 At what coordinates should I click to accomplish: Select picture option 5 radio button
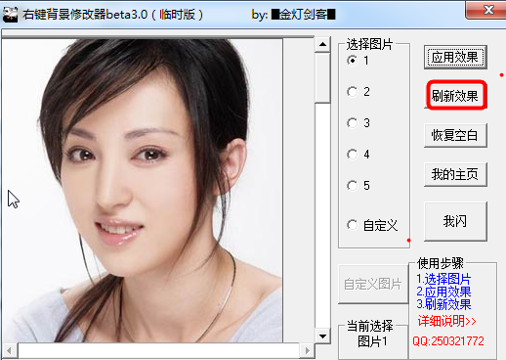(352, 186)
